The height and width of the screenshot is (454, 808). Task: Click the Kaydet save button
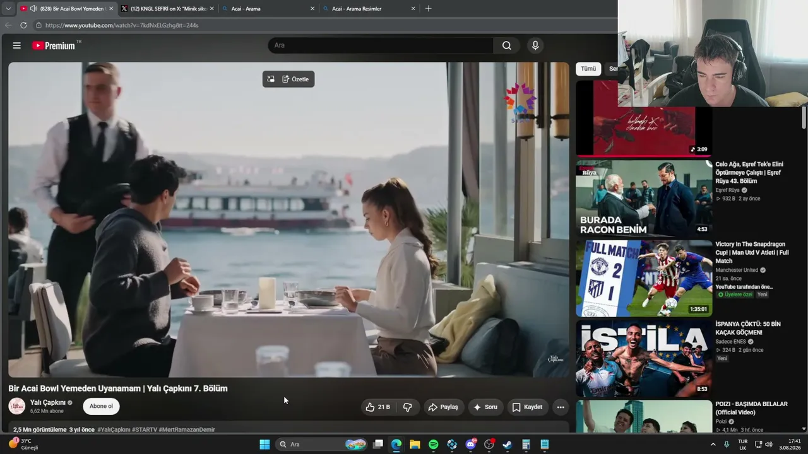point(527,407)
